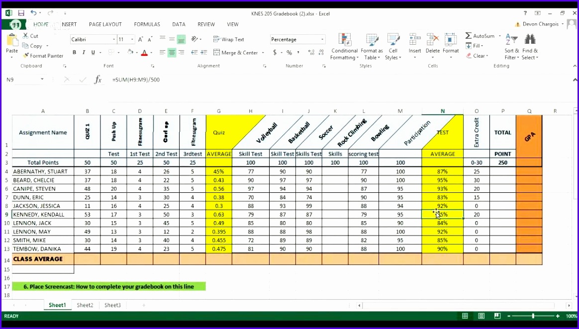
Task: Open the VIEW tab
Action: 233,24
